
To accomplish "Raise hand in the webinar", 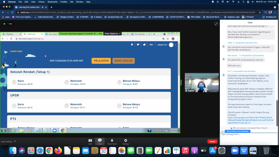I will tap(112, 142).
